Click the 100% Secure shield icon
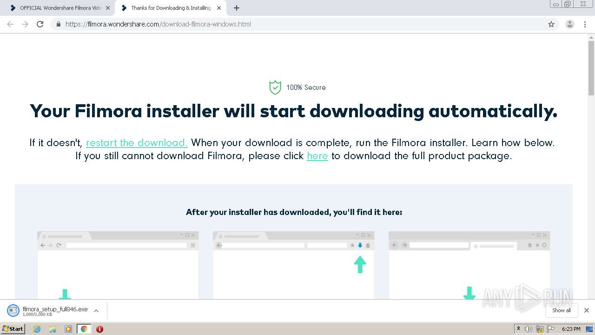This screenshot has height=335, width=595. (275, 87)
